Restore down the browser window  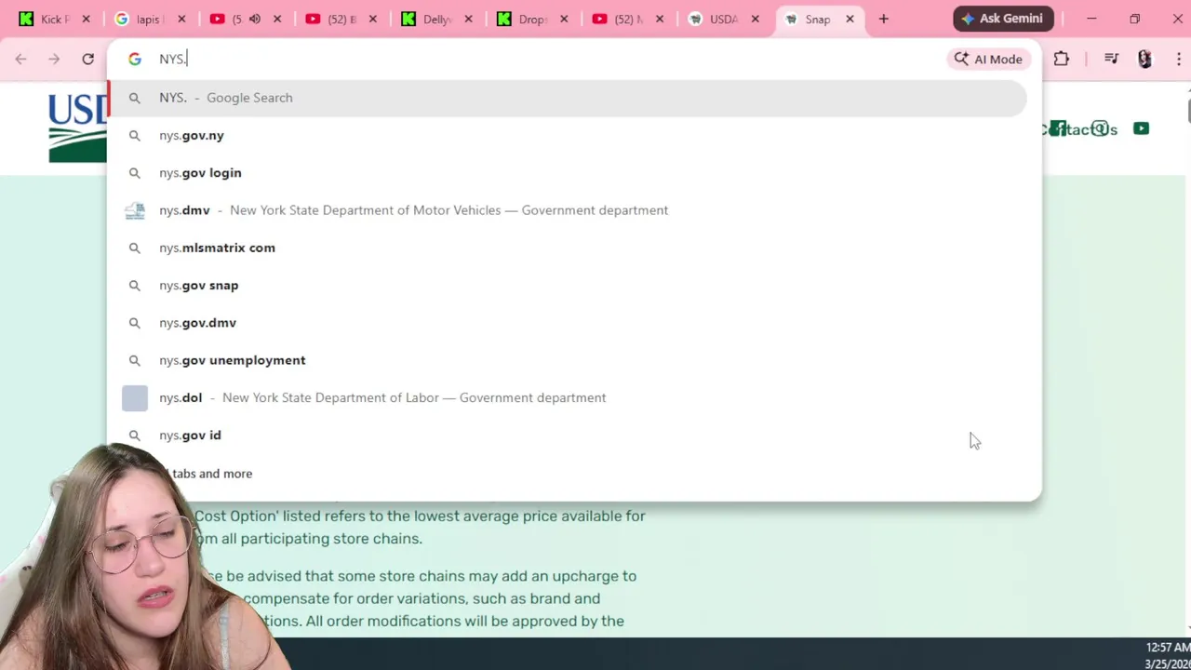coord(1134,19)
